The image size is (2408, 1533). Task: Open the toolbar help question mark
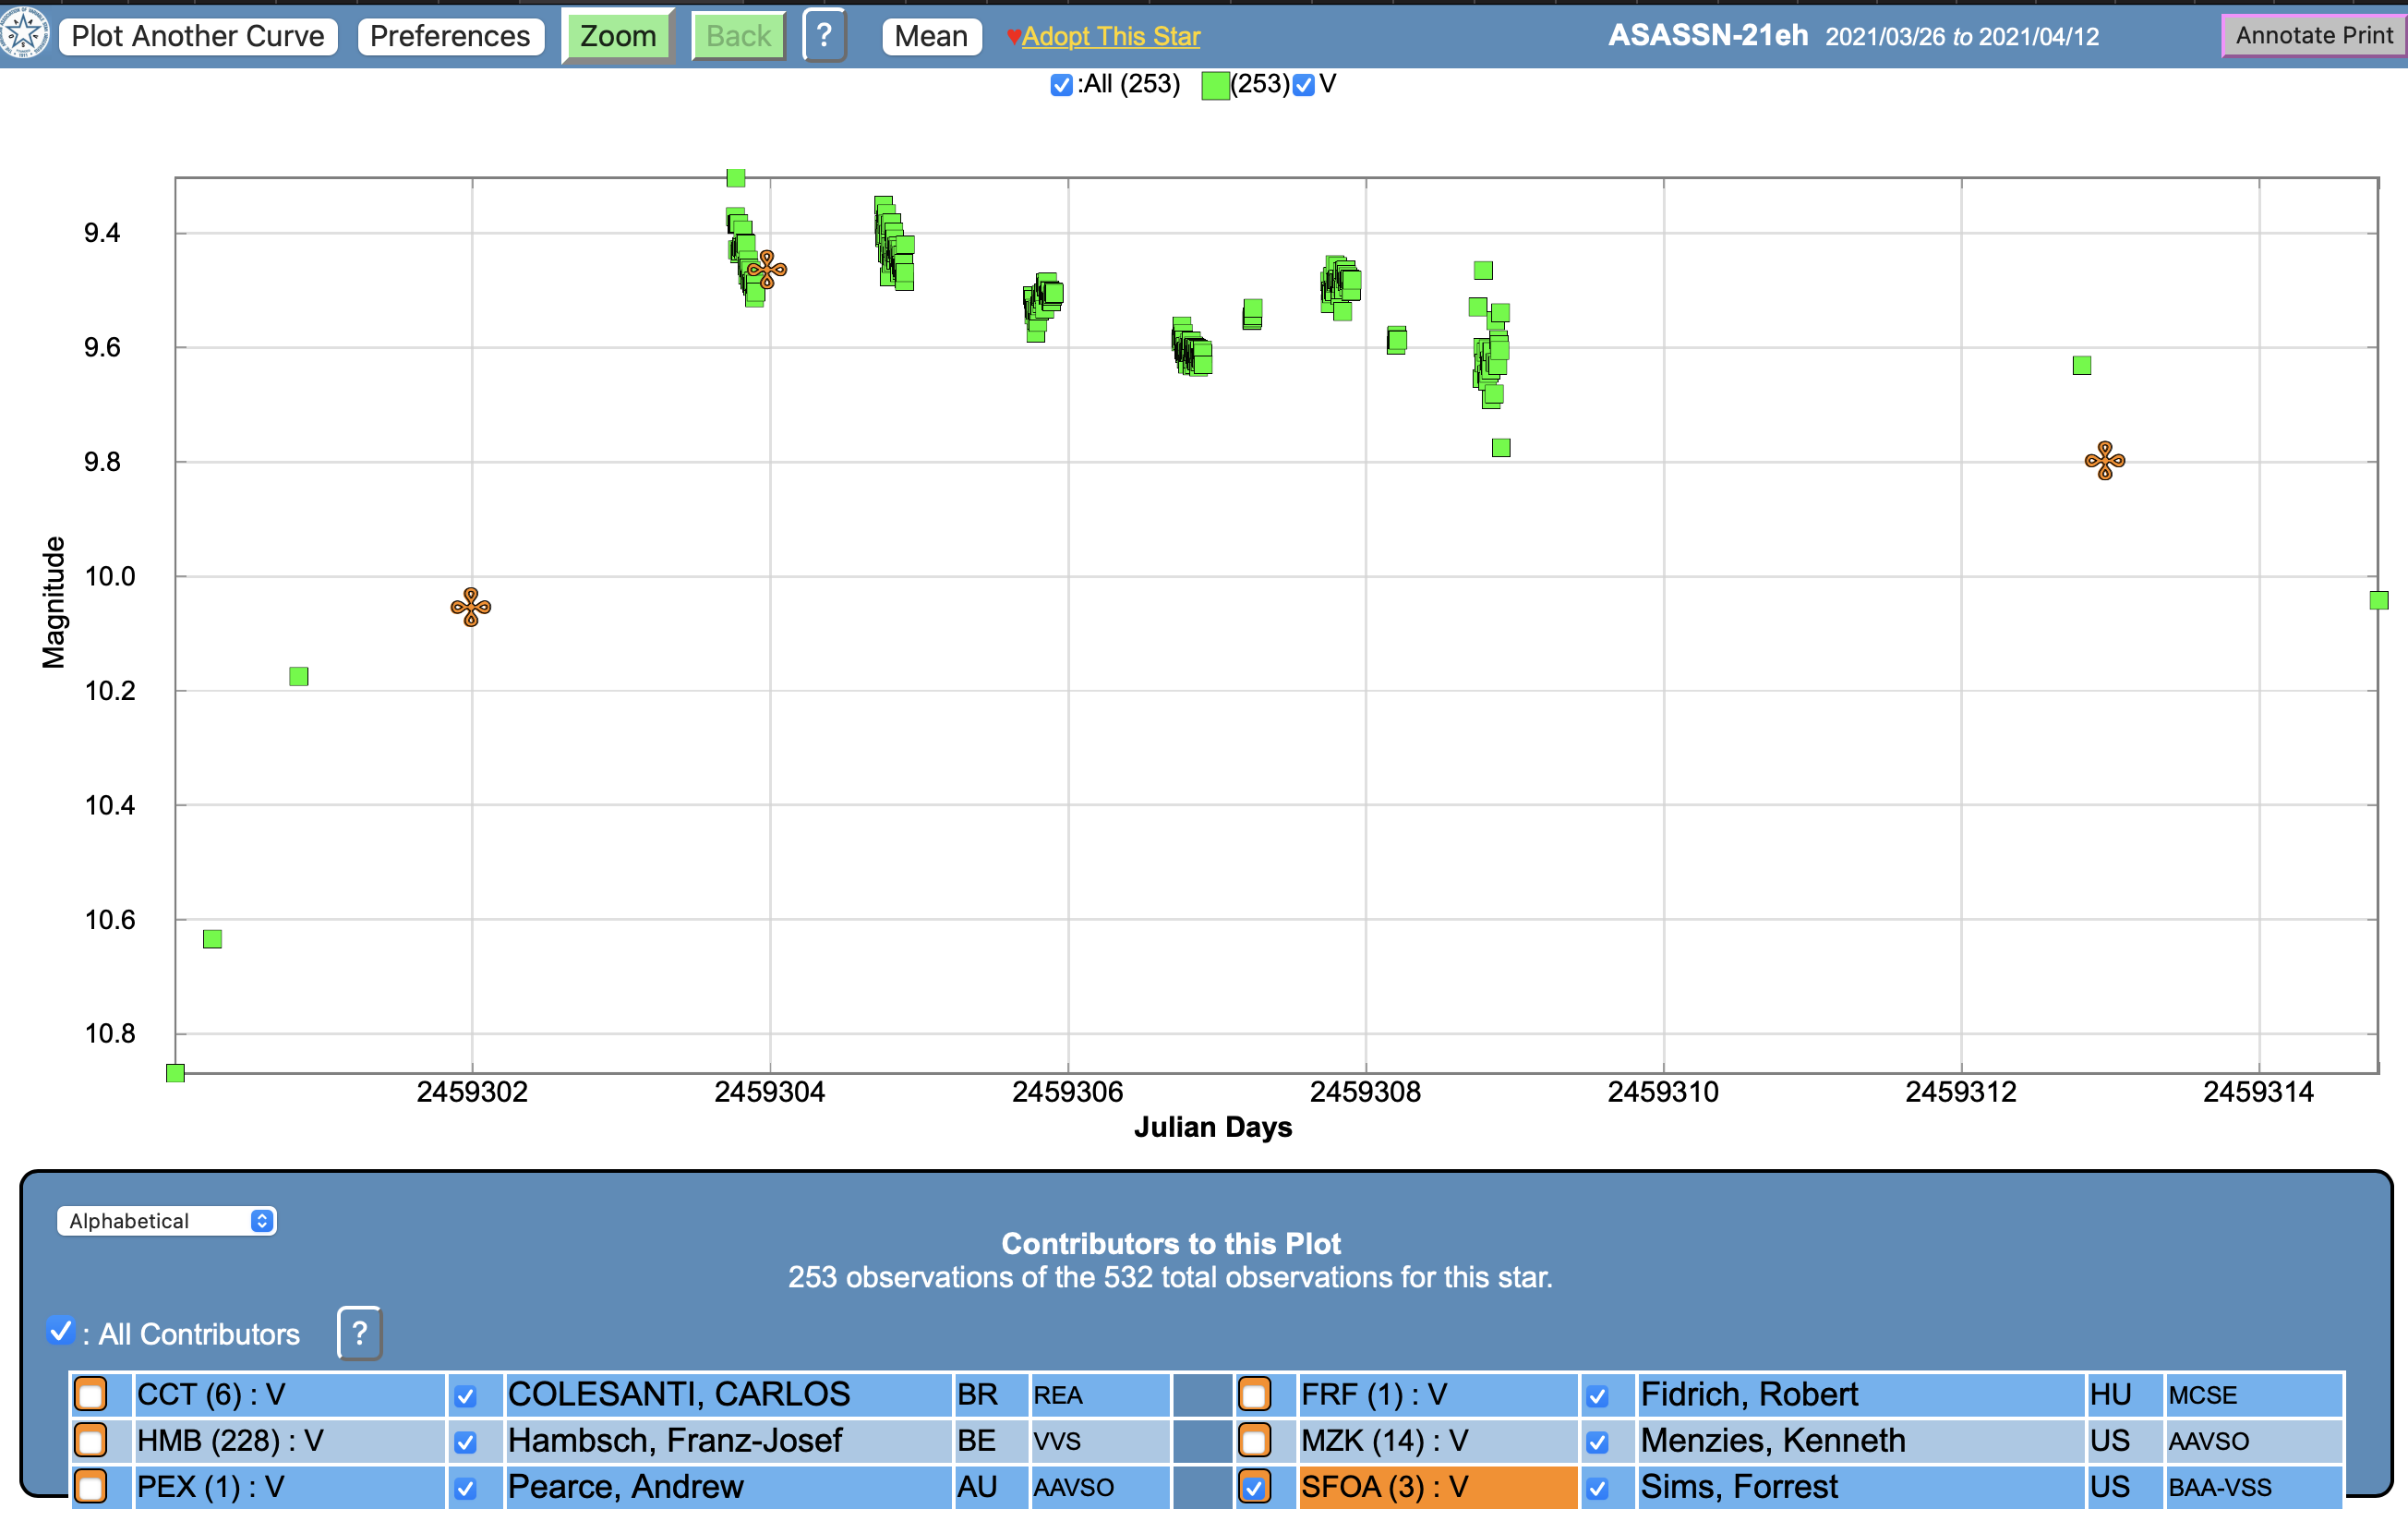pyautogui.click(x=824, y=36)
